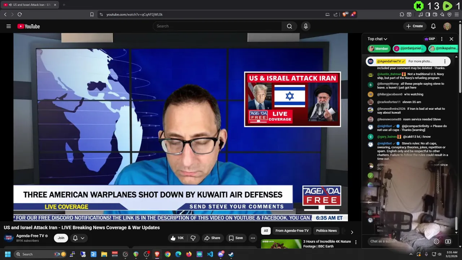Start voice search with the microphone
The image size is (462, 260).
tap(306, 26)
